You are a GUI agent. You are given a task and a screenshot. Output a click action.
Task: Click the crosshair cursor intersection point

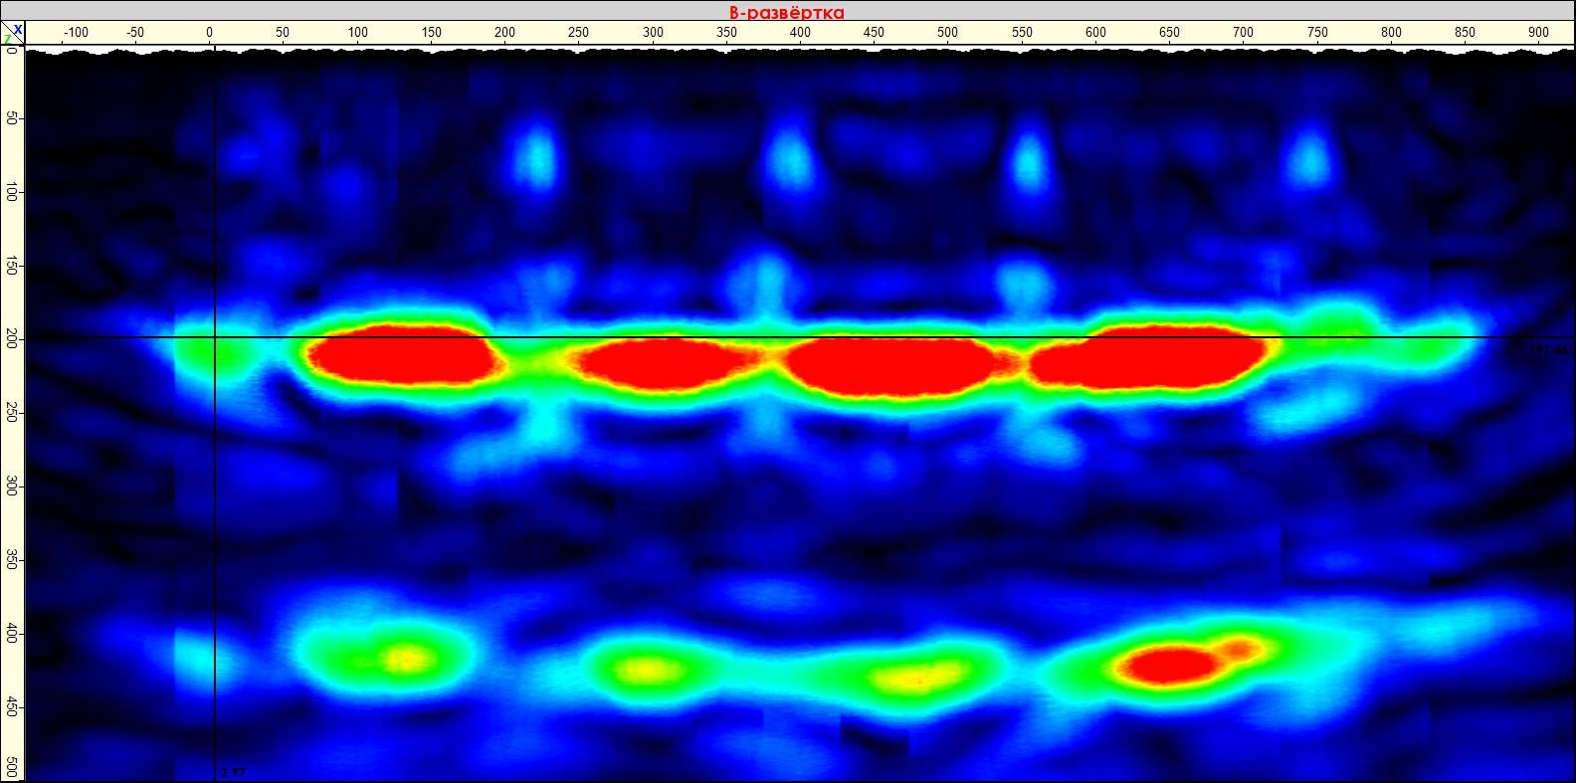[x=215, y=337]
